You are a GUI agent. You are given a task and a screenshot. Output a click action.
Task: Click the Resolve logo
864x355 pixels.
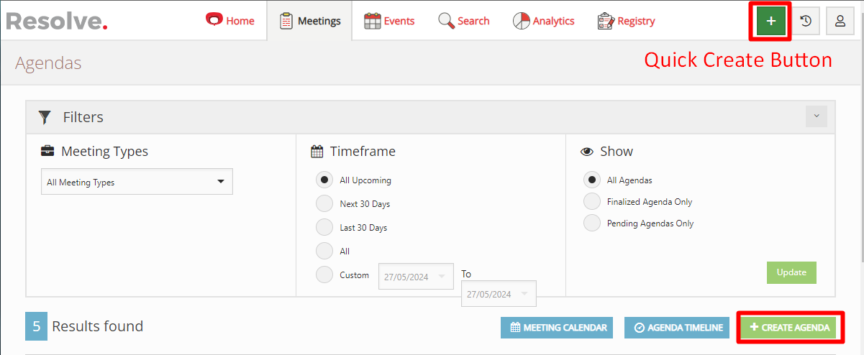(57, 21)
